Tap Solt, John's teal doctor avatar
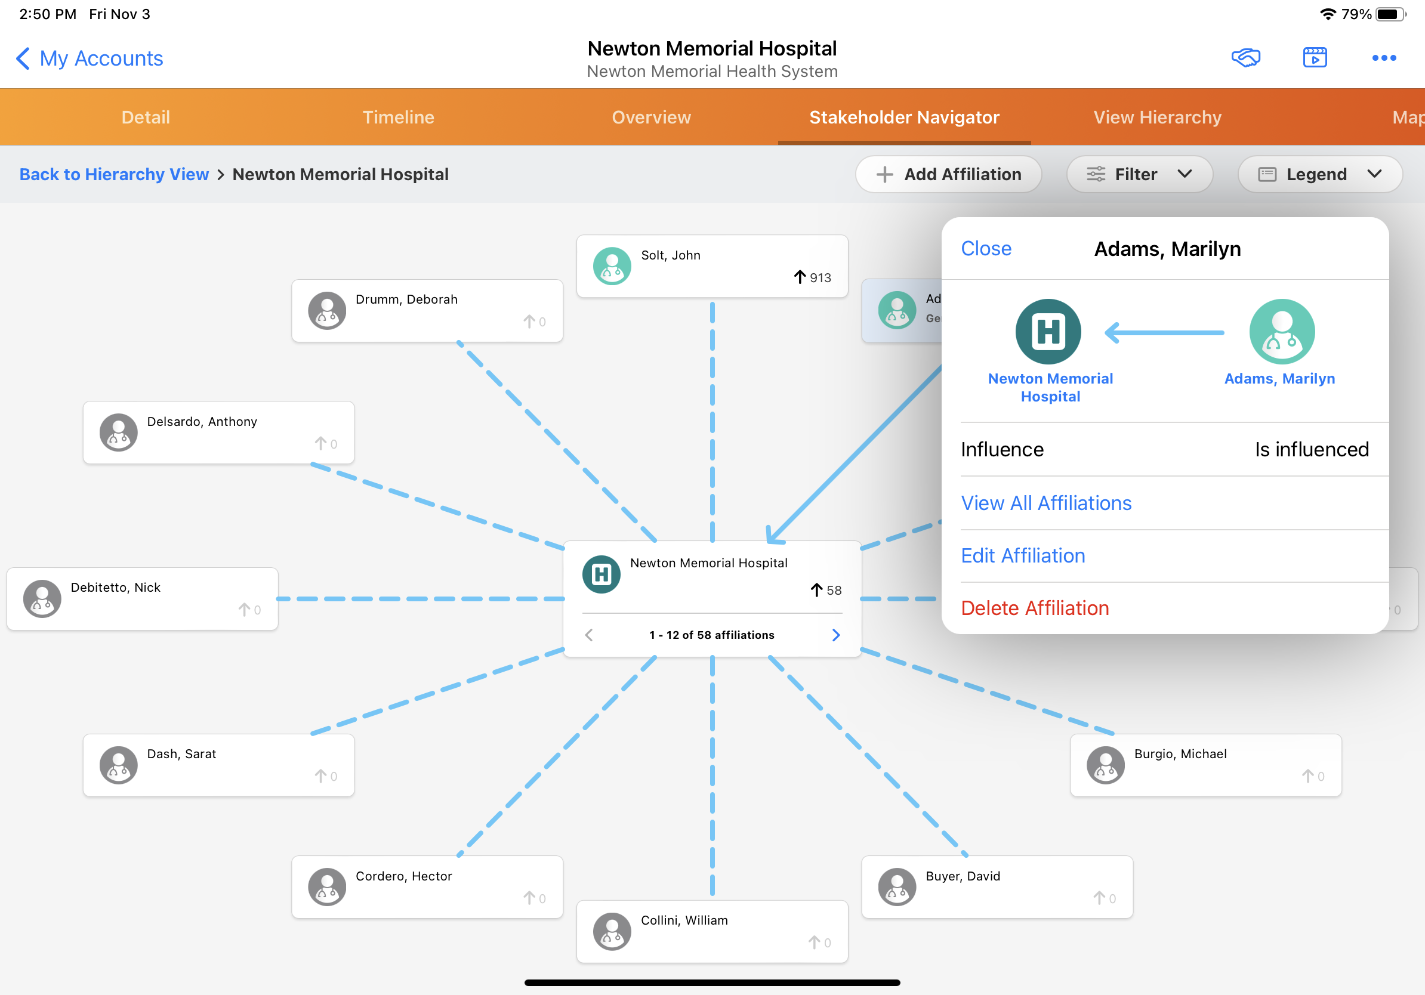The image size is (1425, 995). 612,266
